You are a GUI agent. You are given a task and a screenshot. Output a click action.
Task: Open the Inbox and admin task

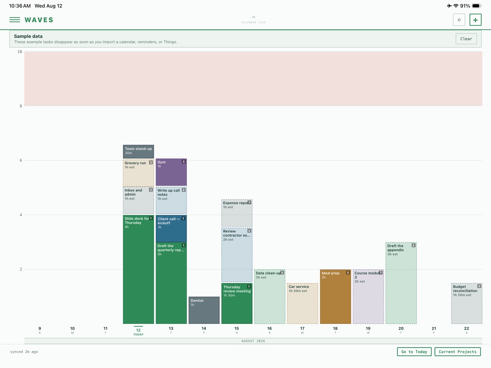click(x=139, y=200)
